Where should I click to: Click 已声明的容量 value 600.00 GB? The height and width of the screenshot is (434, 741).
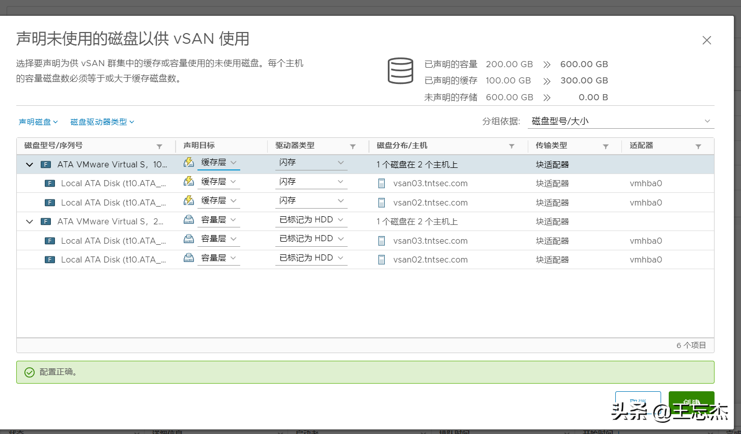pyautogui.click(x=584, y=64)
